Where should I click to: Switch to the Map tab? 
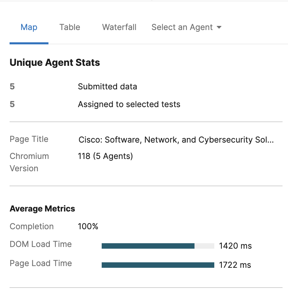pyautogui.click(x=29, y=27)
